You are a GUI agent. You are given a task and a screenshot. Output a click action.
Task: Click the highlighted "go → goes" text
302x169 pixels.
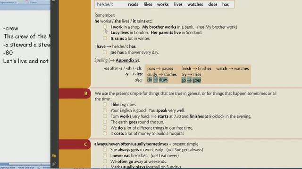pos(191,80)
